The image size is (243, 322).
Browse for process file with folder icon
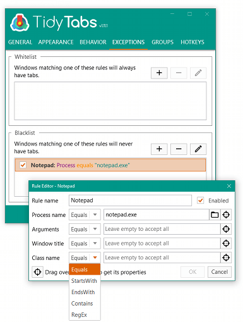(x=215, y=215)
